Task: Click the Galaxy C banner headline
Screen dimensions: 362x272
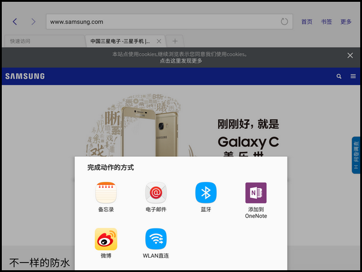Action: tap(248, 142)
